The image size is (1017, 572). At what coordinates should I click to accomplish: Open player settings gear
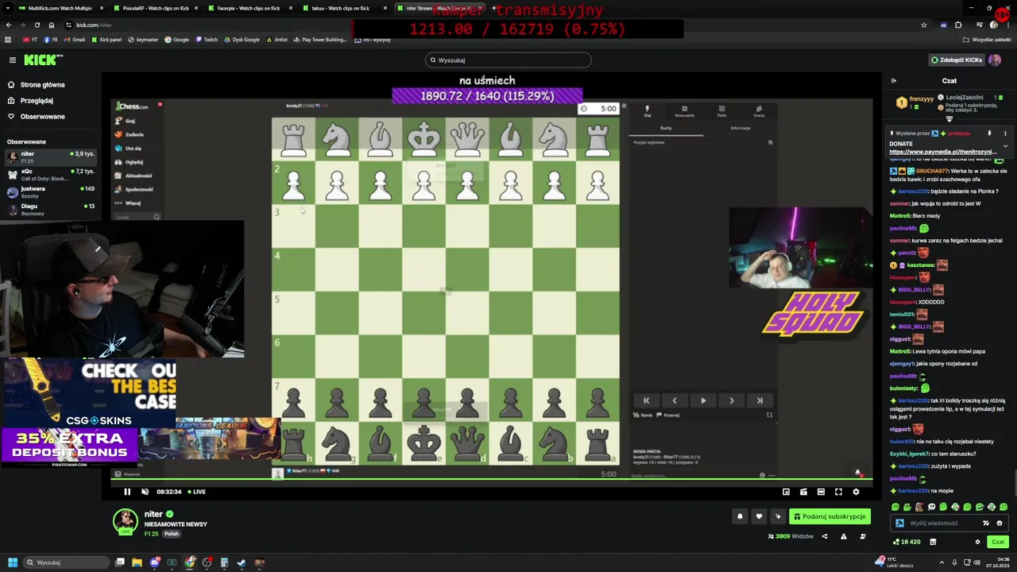pos(856,492)
